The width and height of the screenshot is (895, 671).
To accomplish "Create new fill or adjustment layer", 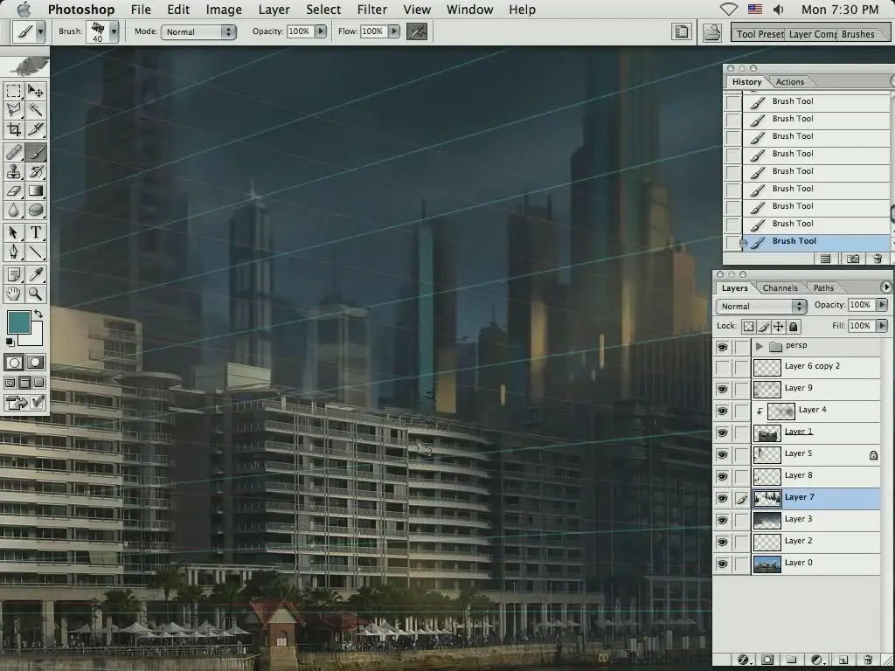I will point(817,660).
